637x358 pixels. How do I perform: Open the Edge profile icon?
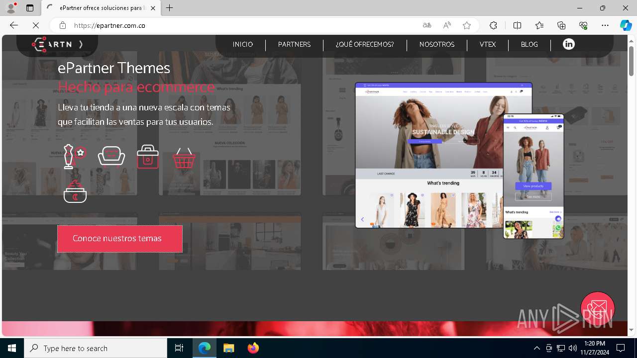click(11, 8)
